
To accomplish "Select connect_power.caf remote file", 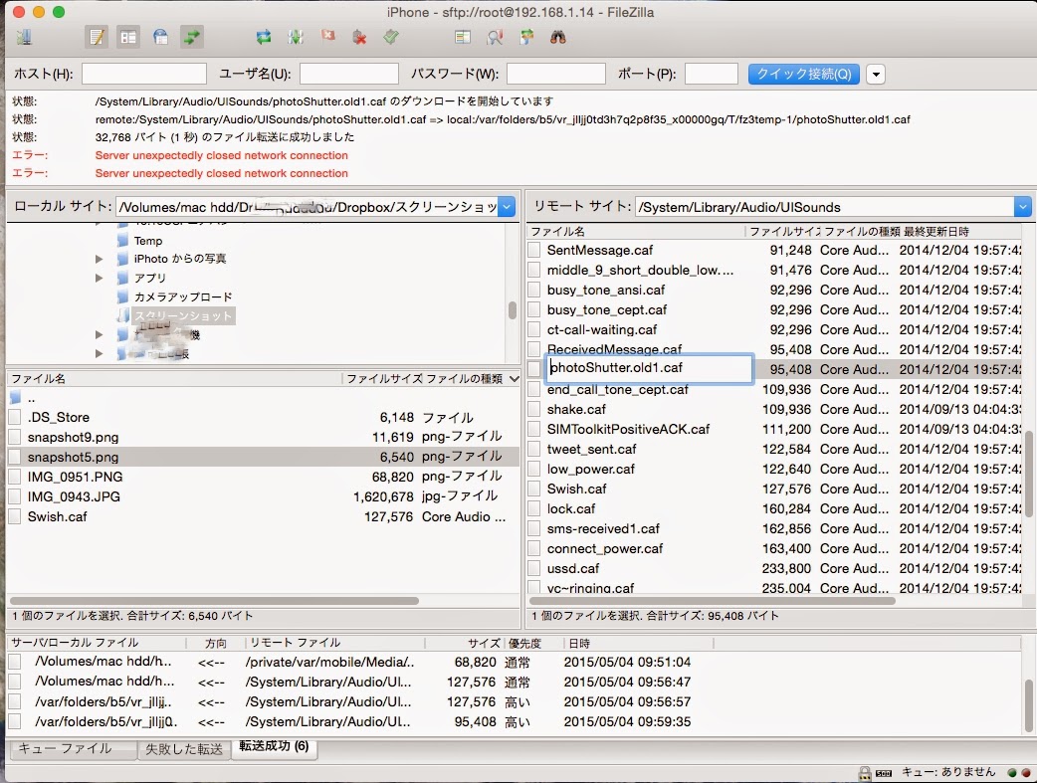I will [774, 548].
